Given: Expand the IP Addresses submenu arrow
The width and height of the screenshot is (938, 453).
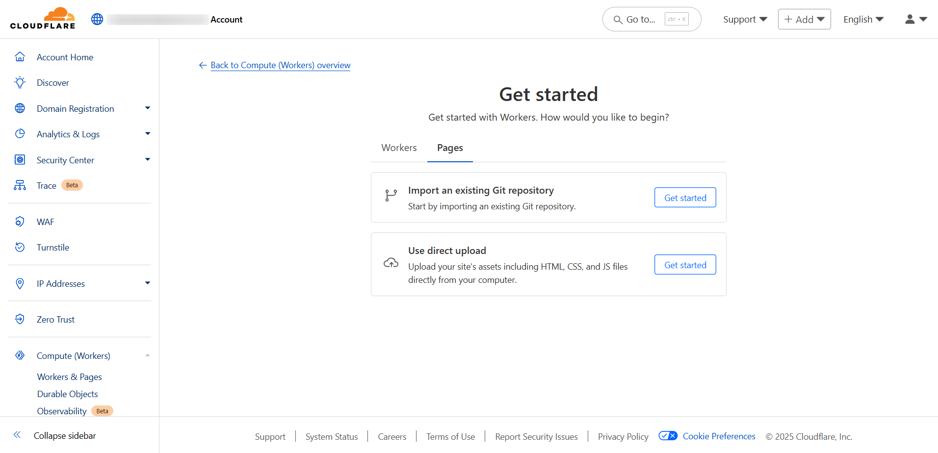Looking at the screenshot, I should [x=148, y=283].
